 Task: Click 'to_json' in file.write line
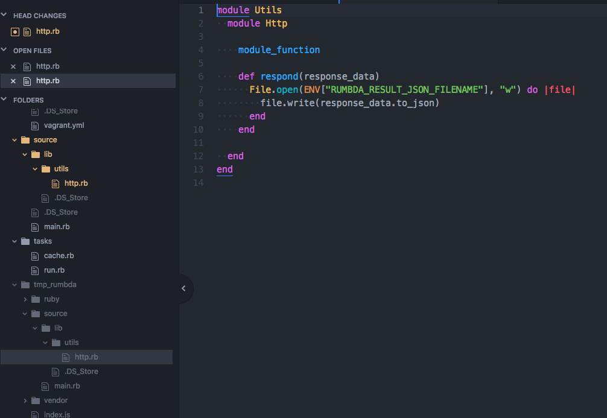415,103
